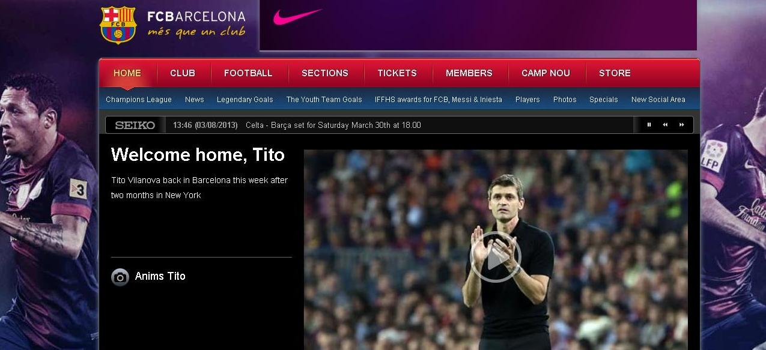This screenshot has width=766, height=350.
Task: Open the Store tab
Action: (x=615, y=73)
